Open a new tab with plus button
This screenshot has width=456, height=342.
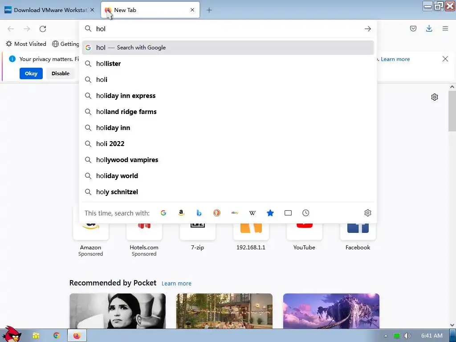click(x=209, y=10)
